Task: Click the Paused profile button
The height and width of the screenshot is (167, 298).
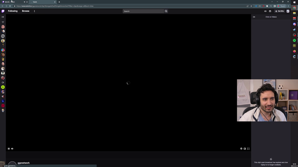Action: (281, 6)
